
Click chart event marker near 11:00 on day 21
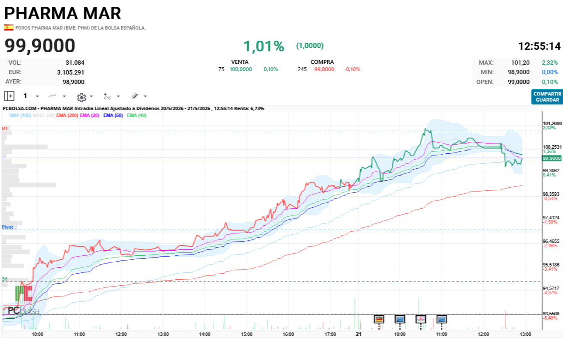pyautogui.click(x=442, y=319)
